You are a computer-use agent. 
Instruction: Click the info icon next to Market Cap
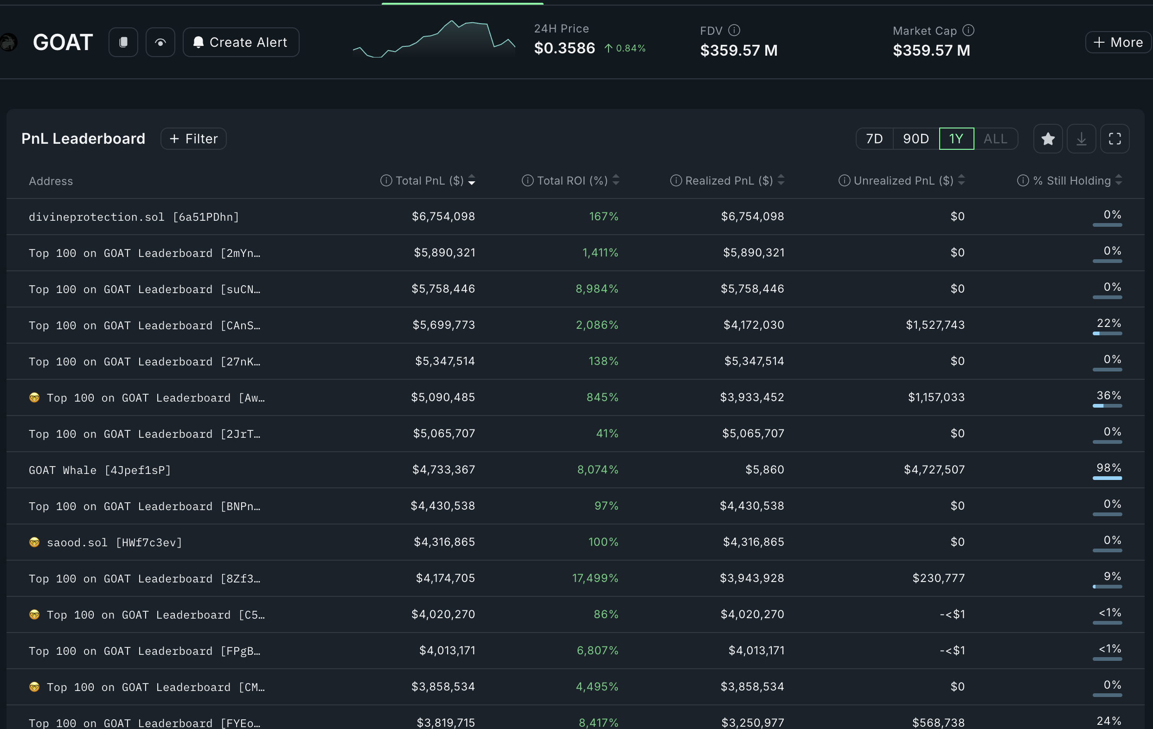pos(968,31)
